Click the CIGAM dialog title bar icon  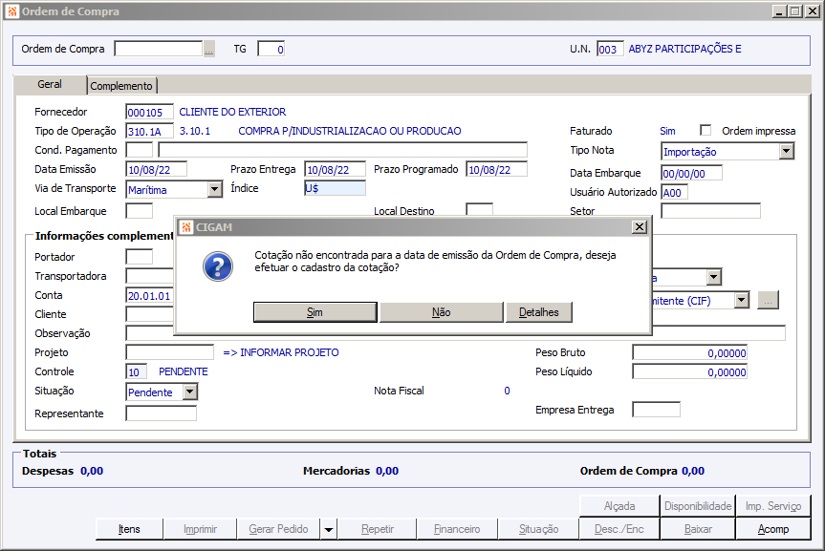coord(186,227)
